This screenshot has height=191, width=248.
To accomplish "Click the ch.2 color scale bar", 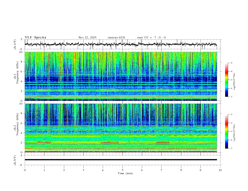I will [x=226, y=131].
